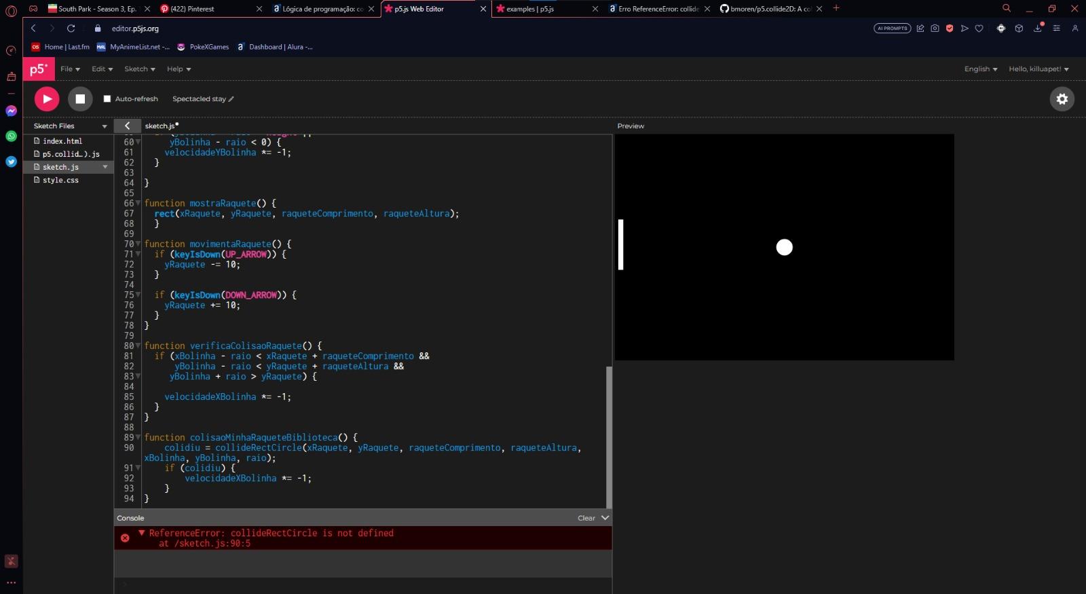
Task: Click the code editor vertical scrollbar
Action: pos(609,437)
